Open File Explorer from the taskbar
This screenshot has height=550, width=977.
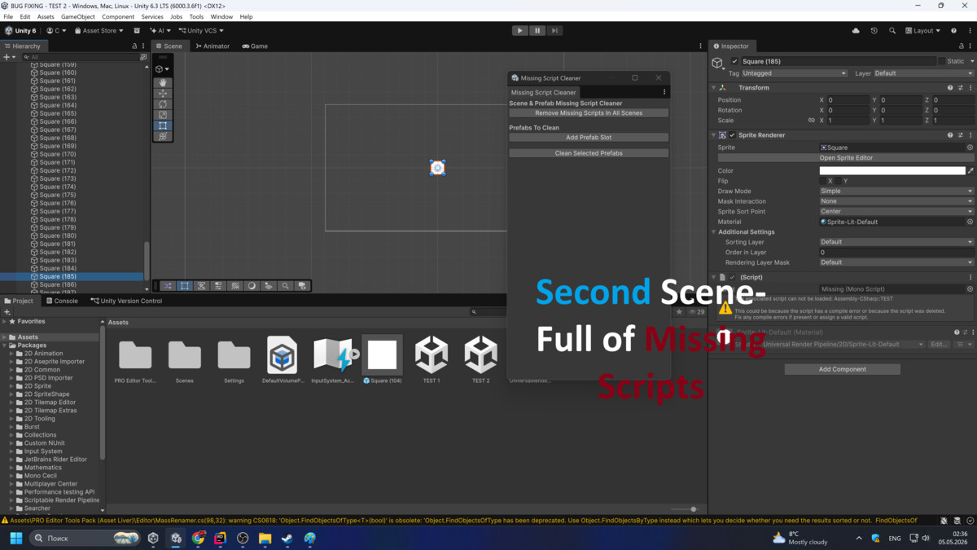click(x=265, y=539)
